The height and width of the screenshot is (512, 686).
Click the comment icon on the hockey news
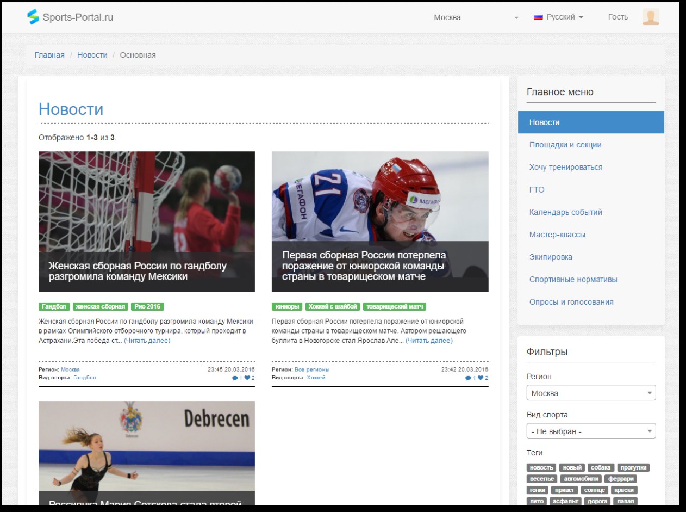[469, 378]
